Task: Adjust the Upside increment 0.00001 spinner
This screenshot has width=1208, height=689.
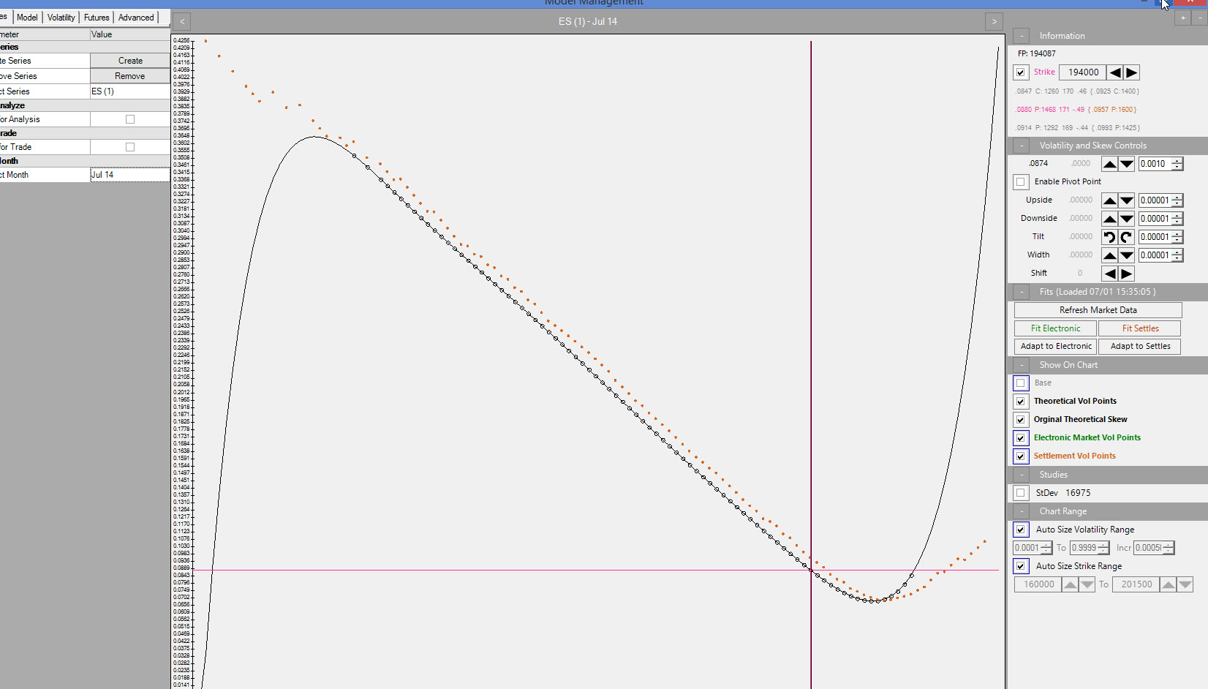Action: [1177, 200]
